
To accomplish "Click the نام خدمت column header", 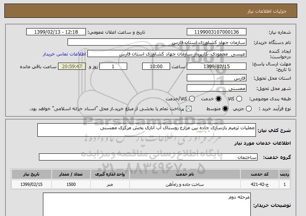I will pos(185,174).
